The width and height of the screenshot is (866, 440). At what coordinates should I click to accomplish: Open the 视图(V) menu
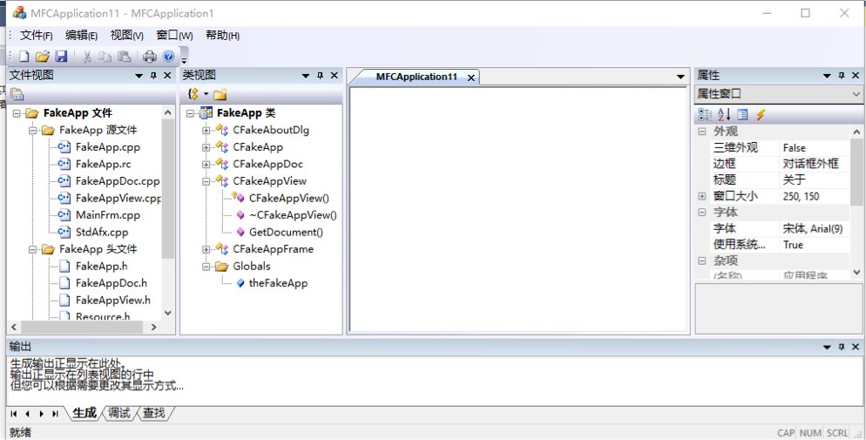[126, 36]
